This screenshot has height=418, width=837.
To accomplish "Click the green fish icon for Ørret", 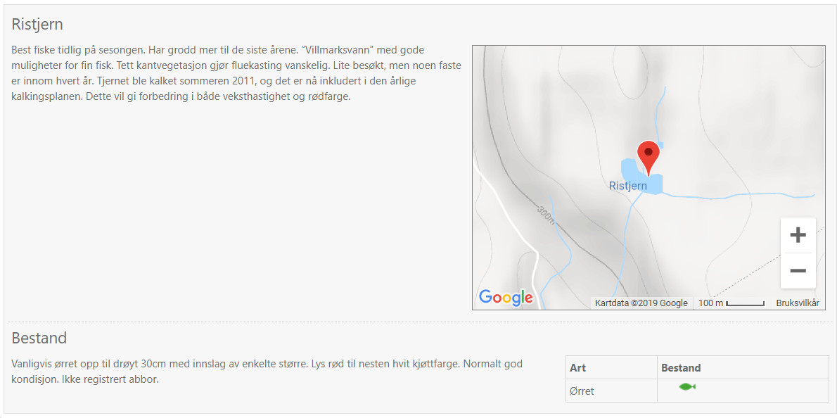I will click(687, 386).
